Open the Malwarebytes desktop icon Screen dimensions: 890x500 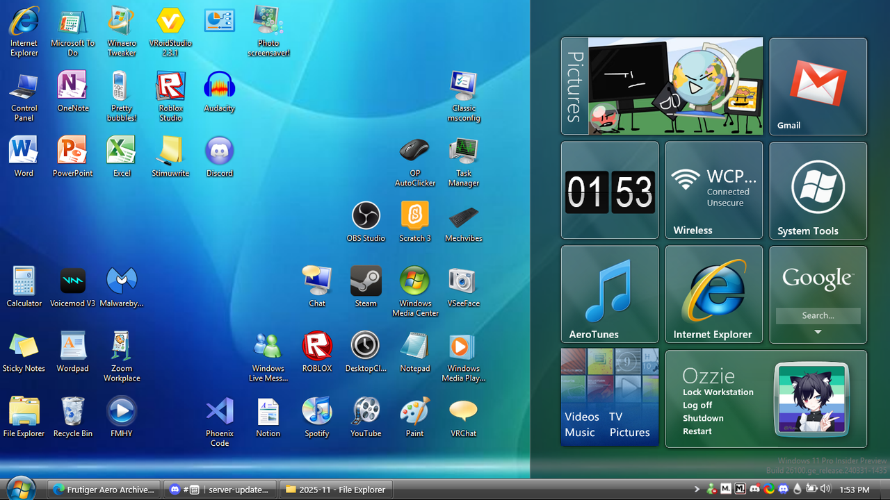(122, 287)
